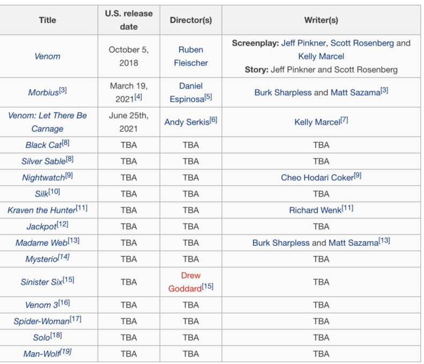Open the Solo film link
Screen dimensions: 424x364
[x=42, y=338]
